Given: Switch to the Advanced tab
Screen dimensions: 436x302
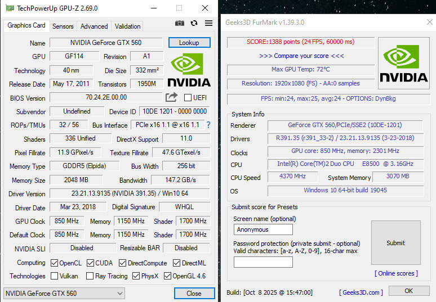Looking at the screenshot, I should [94, 26].
